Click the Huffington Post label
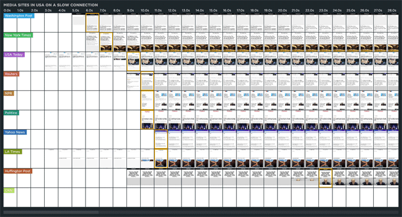Viewport: 402px width, 217px height. 18,171
